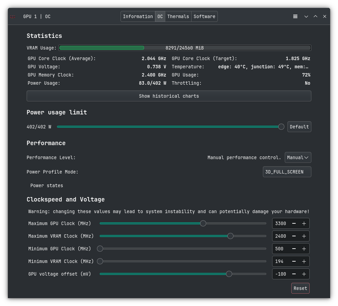The height and width of the screenshot is (306, 338).
Task: Click the Power usage limit slider handle
Action: [x=281, y=127]
